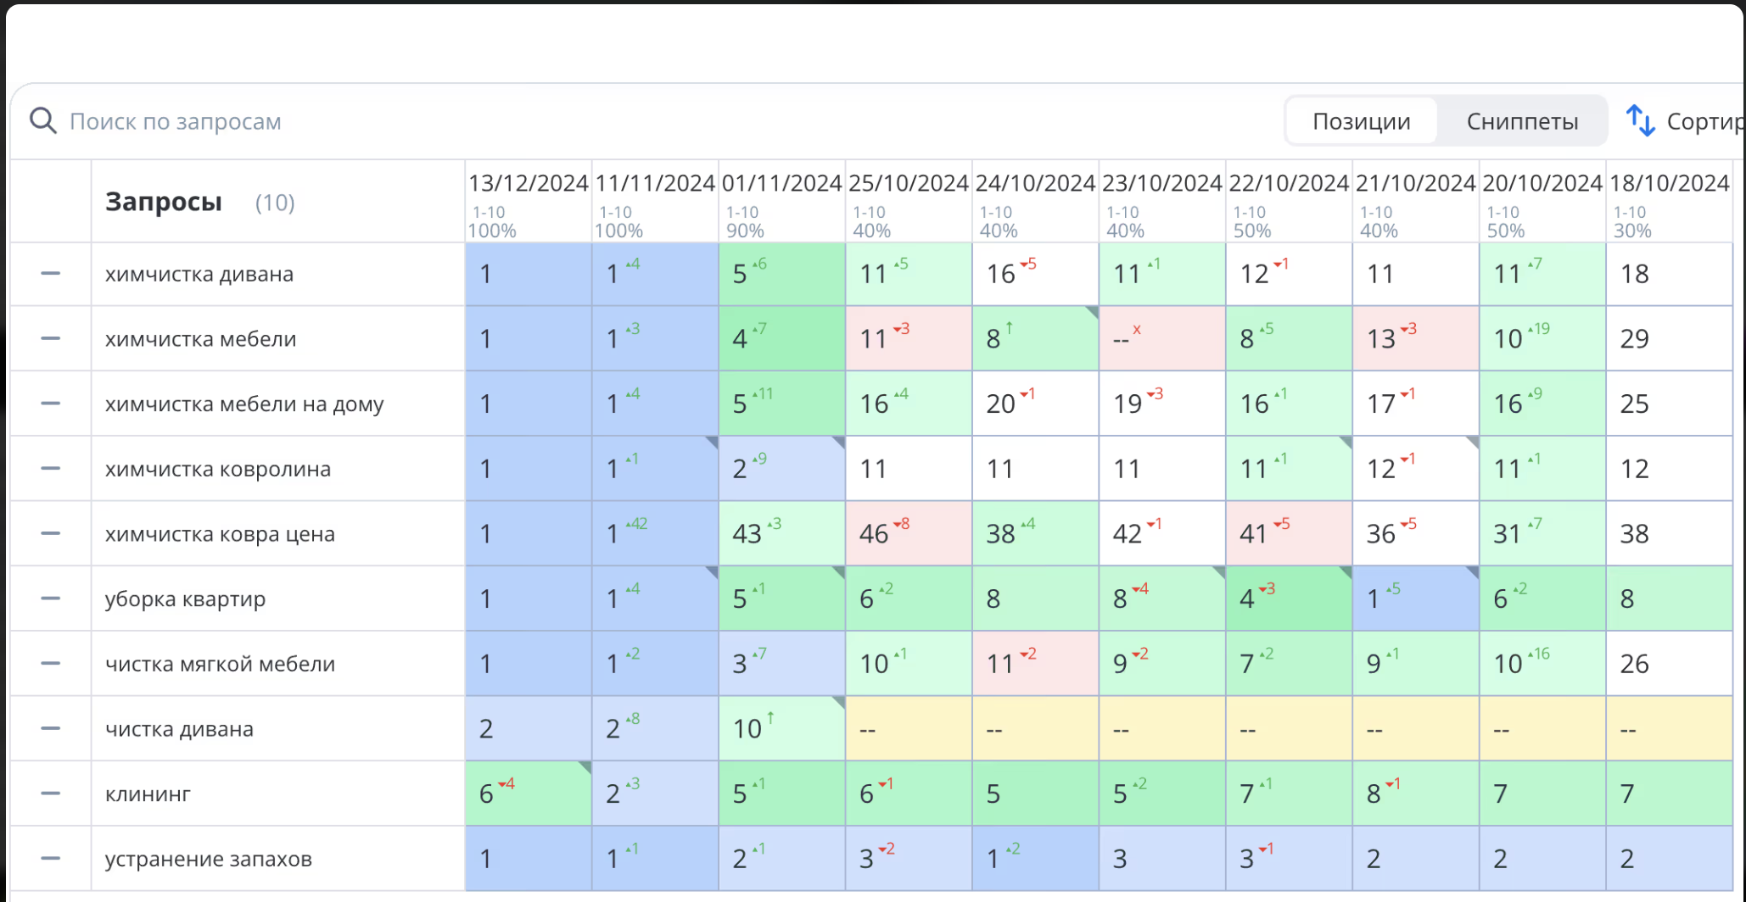The width and height of the screenshot is (1746, 902).
Task: Click minus icon beside химчистка мебели на дому
Action: pos(51,404)
